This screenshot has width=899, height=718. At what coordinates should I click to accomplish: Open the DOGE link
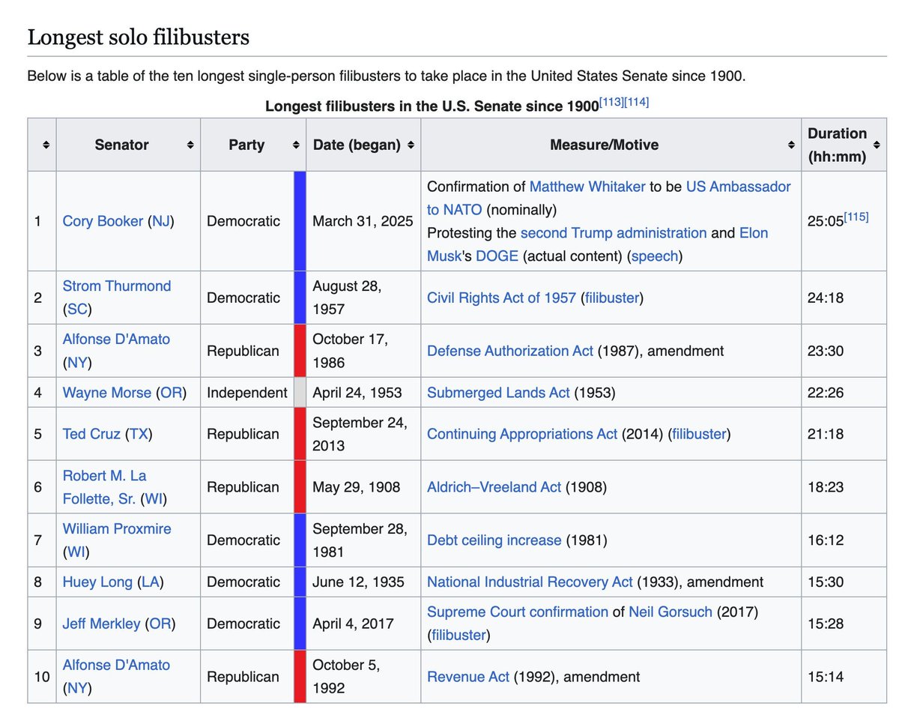click(498, 256)
